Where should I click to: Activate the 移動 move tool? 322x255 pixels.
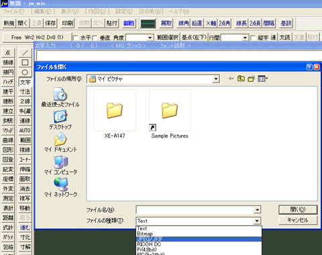(25, 208)
